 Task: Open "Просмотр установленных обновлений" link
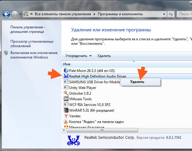(32, 44)
